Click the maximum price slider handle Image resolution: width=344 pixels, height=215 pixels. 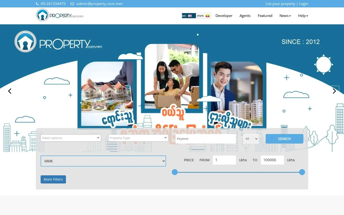pos(302,172)
